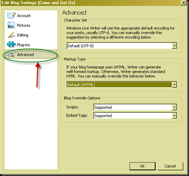
Task: Dismiss the dialog with Cancel
Action: pyautogui.click(x=170, y=166)
